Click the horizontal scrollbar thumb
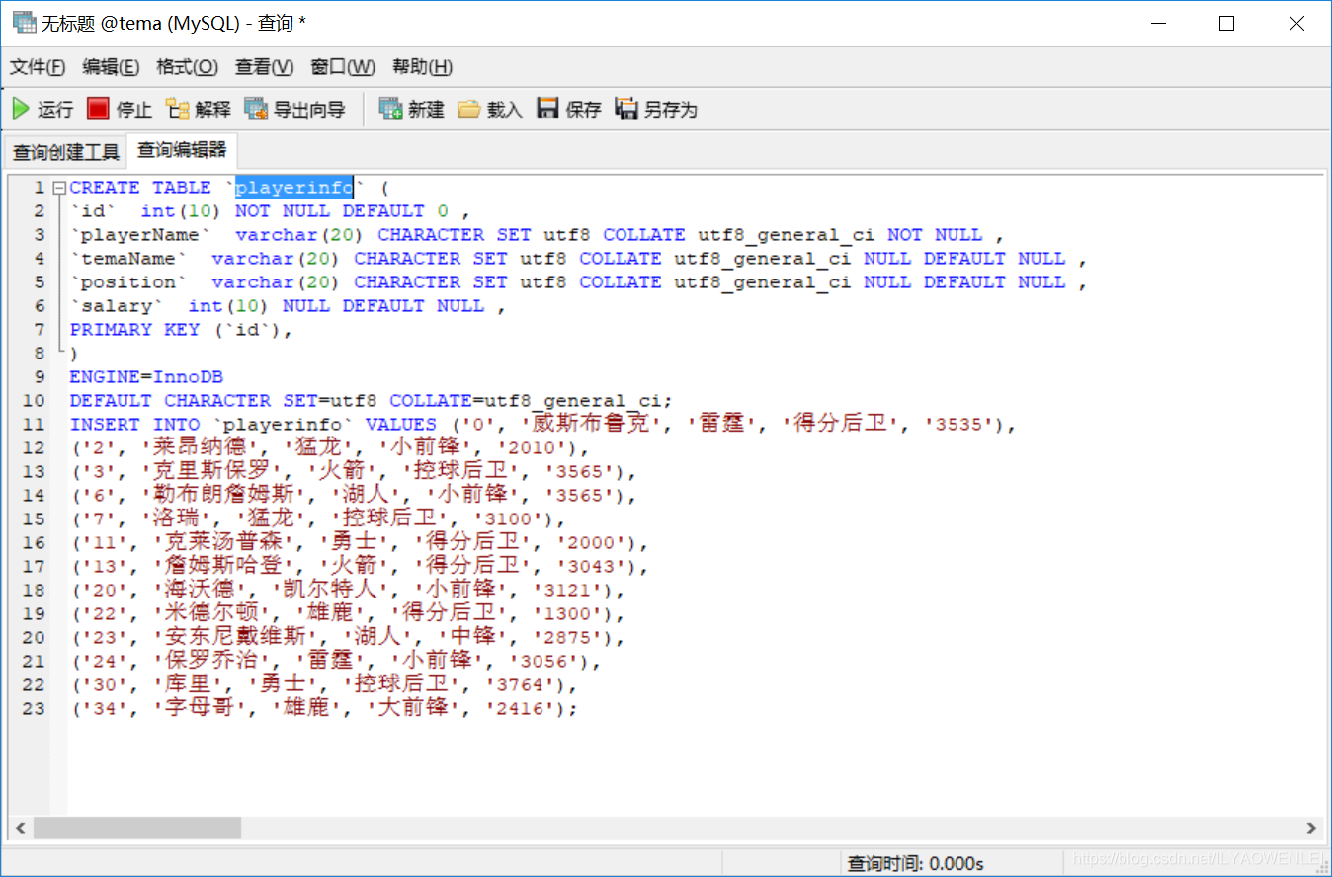The image size is (1332, 877). [136, 828]
